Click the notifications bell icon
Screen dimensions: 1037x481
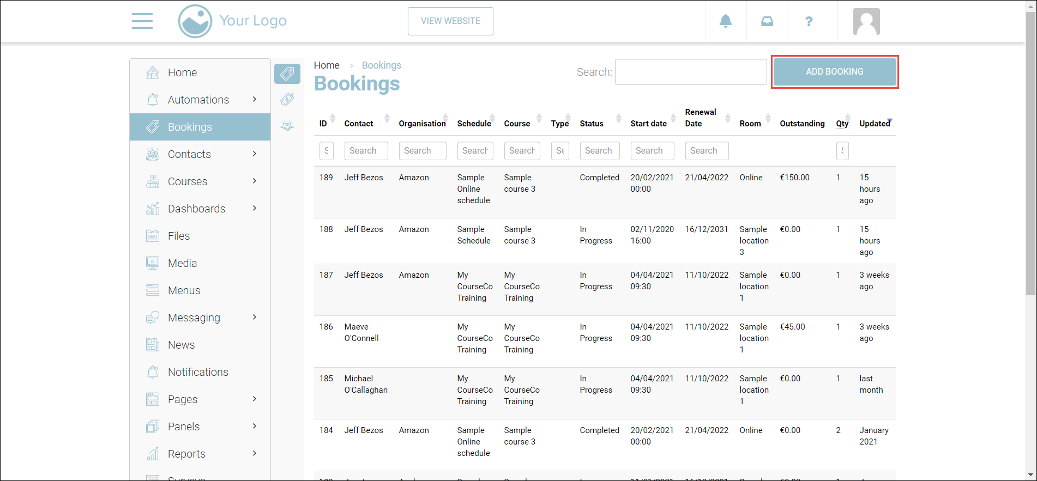[725, 21]
